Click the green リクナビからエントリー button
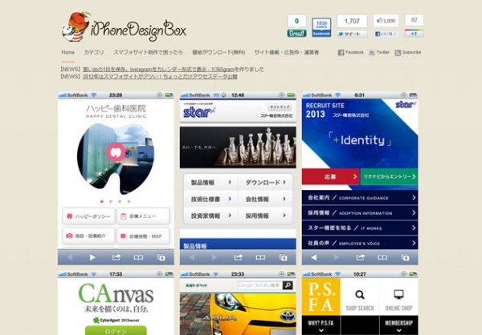This screenshot has width=482, height=335. (389, 176)
